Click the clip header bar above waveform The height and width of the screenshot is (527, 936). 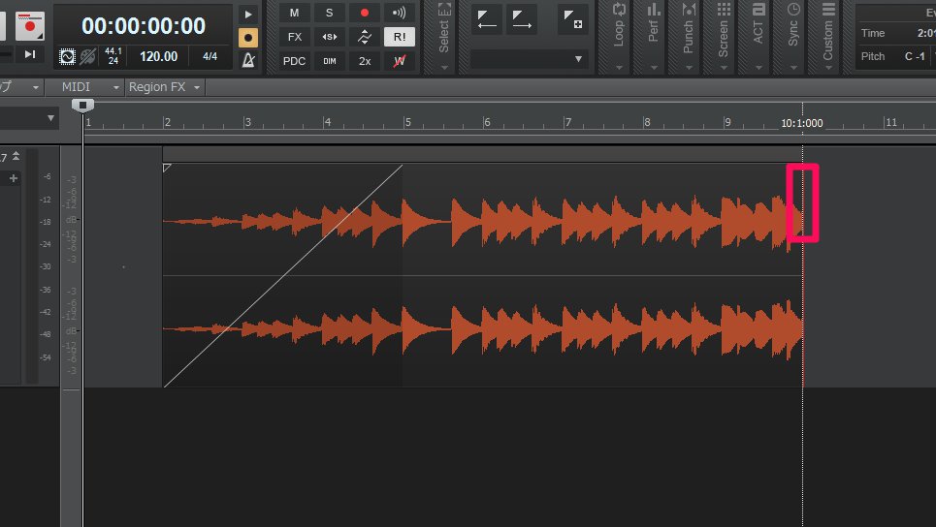pyautogui.click(x=482, y=155)
